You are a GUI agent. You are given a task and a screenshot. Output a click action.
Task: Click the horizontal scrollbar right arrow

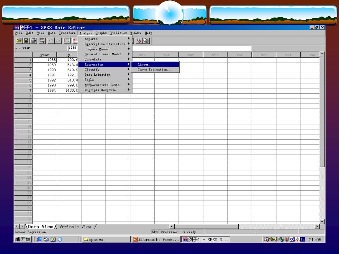coord(317,226)
